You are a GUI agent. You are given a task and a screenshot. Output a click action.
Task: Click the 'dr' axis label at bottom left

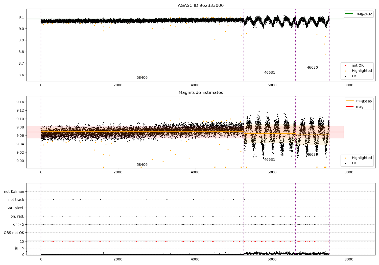pyautogui.click(x=16, y=248)
